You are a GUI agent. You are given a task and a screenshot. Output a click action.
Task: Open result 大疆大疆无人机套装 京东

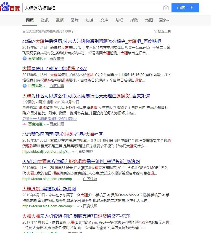click(x=76, y=216)
